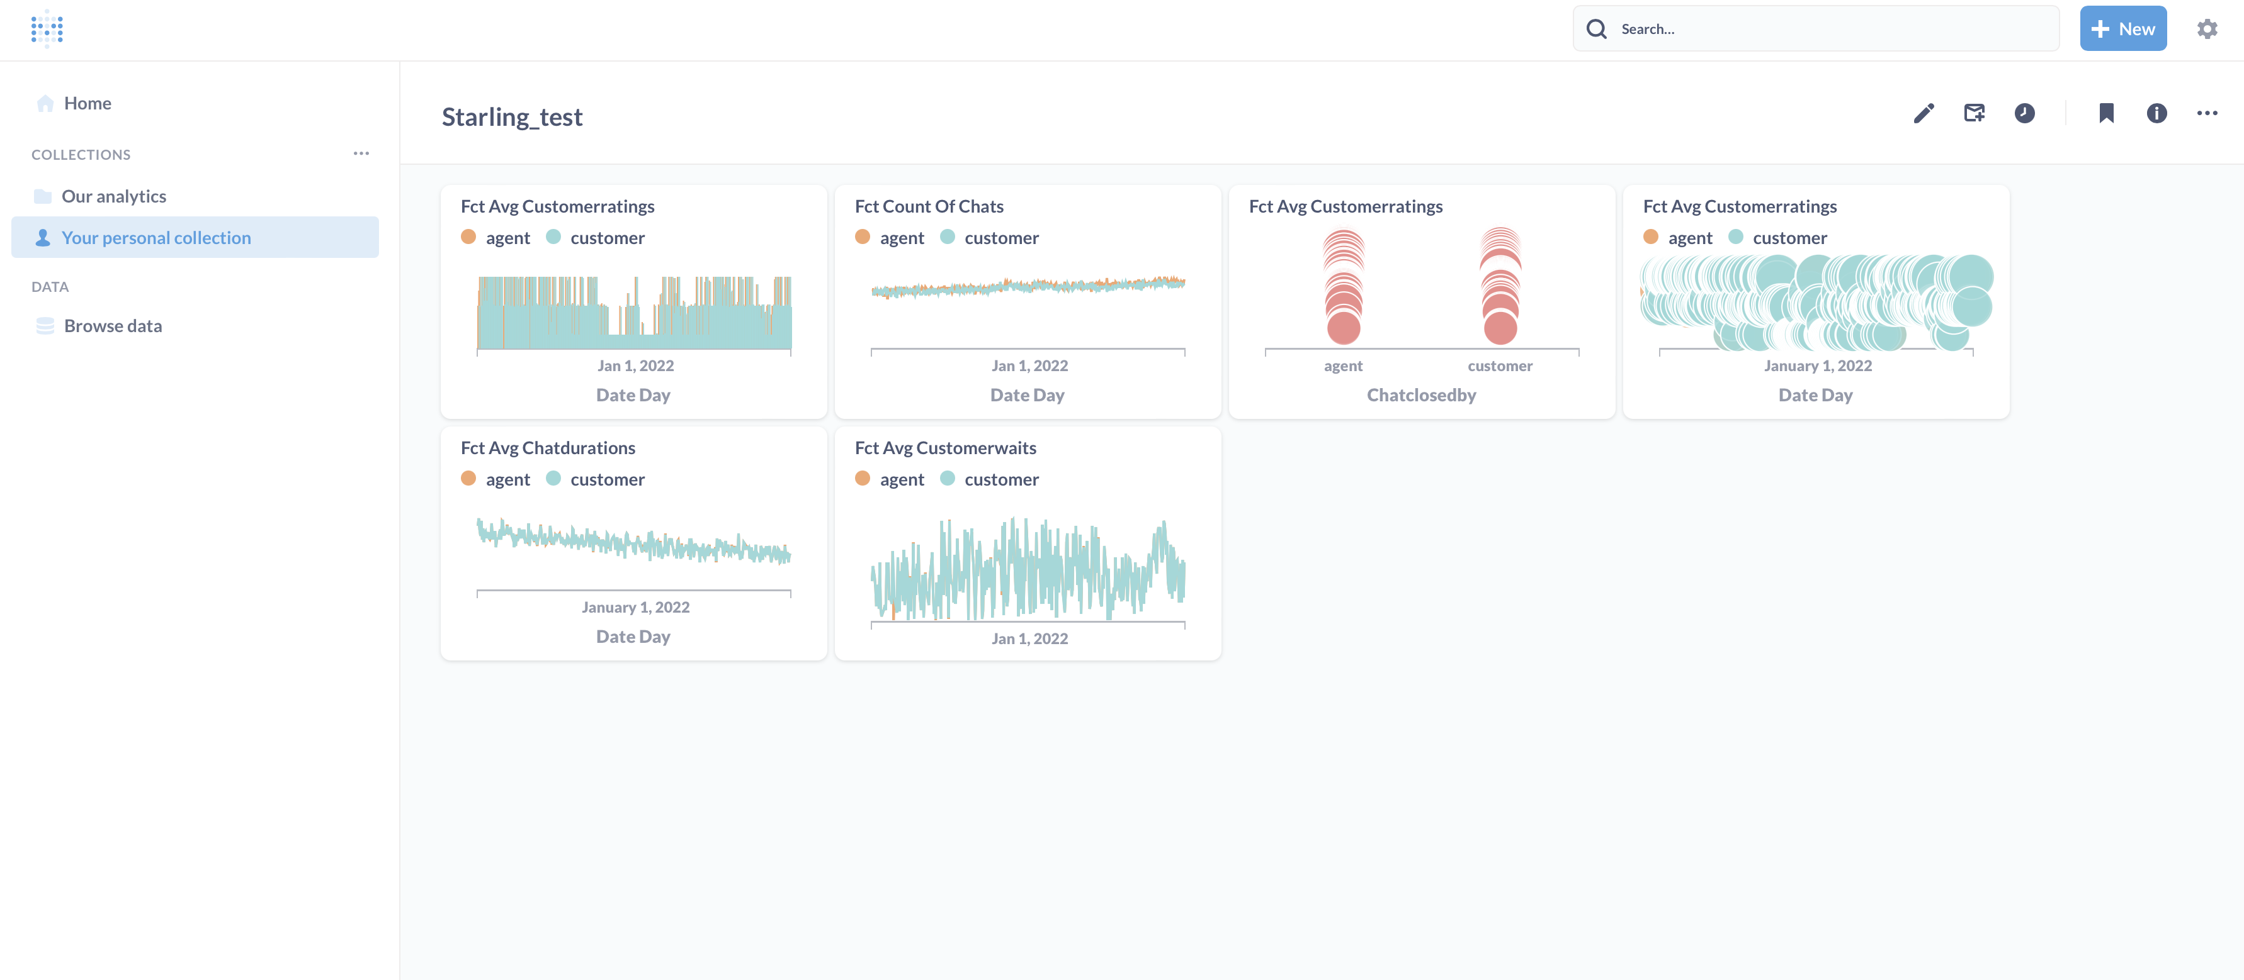Toggle agent legend in Fct Count Of Chats
This screenshot has width=2244, height=980.
point(890,238)
